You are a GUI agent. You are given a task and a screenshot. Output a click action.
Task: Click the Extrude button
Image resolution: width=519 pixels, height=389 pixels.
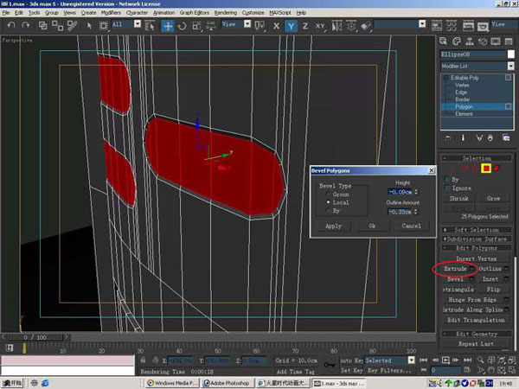point(456,270)
